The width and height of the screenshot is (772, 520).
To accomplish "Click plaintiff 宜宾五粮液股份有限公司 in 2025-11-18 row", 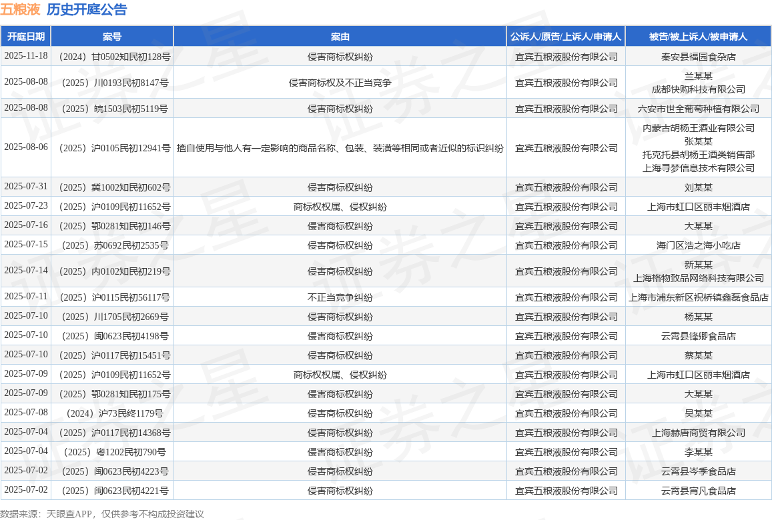I will point(566,57).
